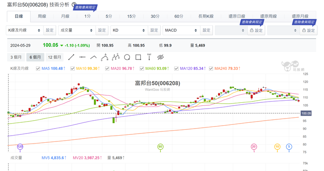Click the yellow 10 MA marker
The height and width of the screenshot is (171, 324).
click(x=277, y=147)
